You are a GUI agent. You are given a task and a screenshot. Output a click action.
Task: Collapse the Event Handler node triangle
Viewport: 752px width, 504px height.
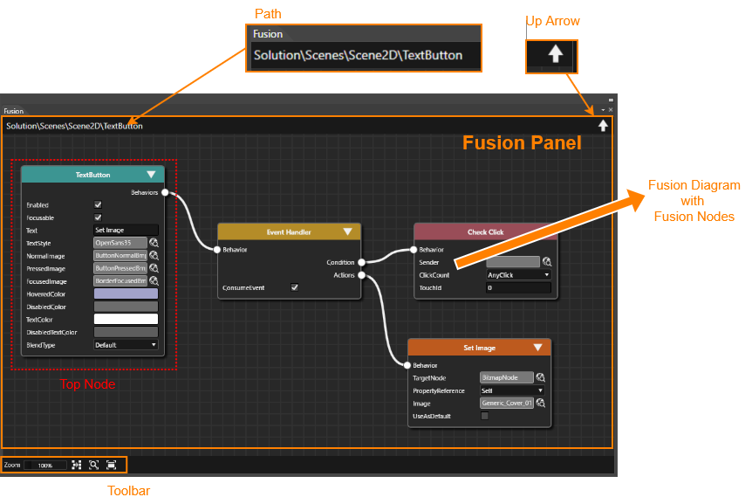(348, 231)
